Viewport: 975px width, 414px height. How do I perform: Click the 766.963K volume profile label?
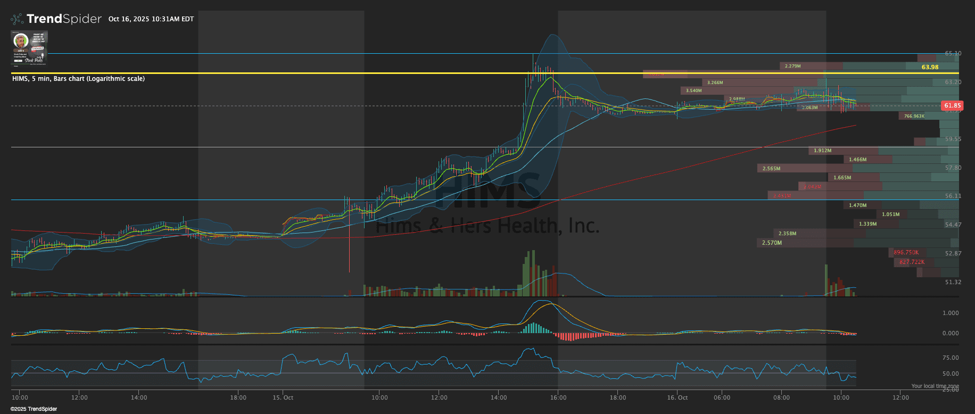(x=914, y=116)
